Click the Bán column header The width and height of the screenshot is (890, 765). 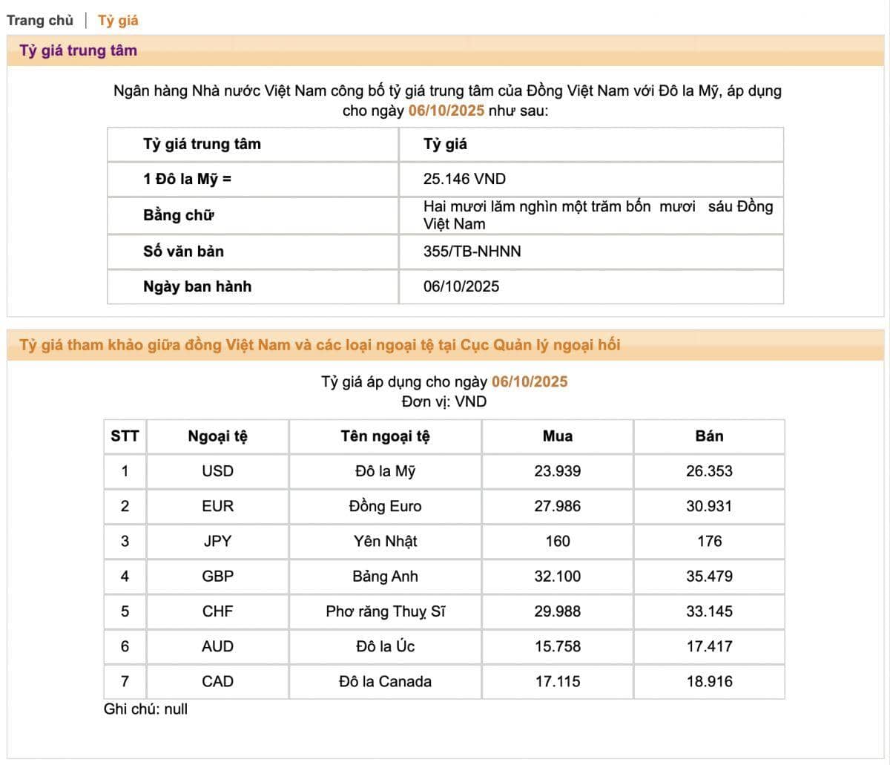coord(709,436)
